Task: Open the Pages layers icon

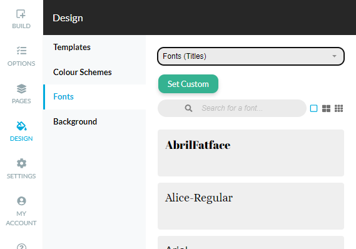Action: tap(21, 88)
